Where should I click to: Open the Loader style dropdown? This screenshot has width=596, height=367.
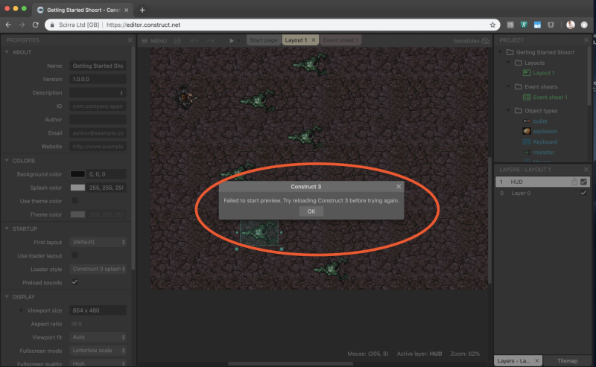click(98, 269)
